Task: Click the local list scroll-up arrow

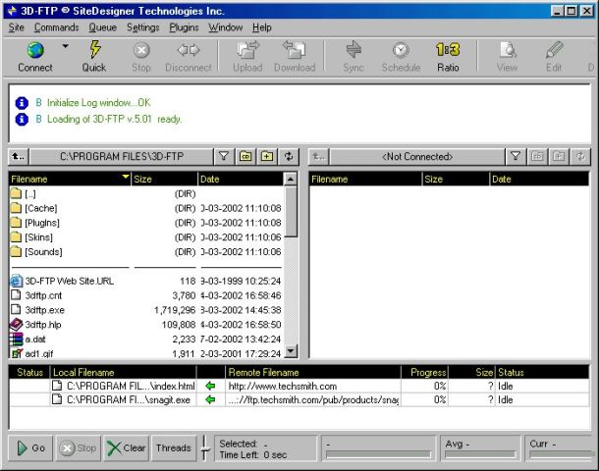Action: point(291,179)
